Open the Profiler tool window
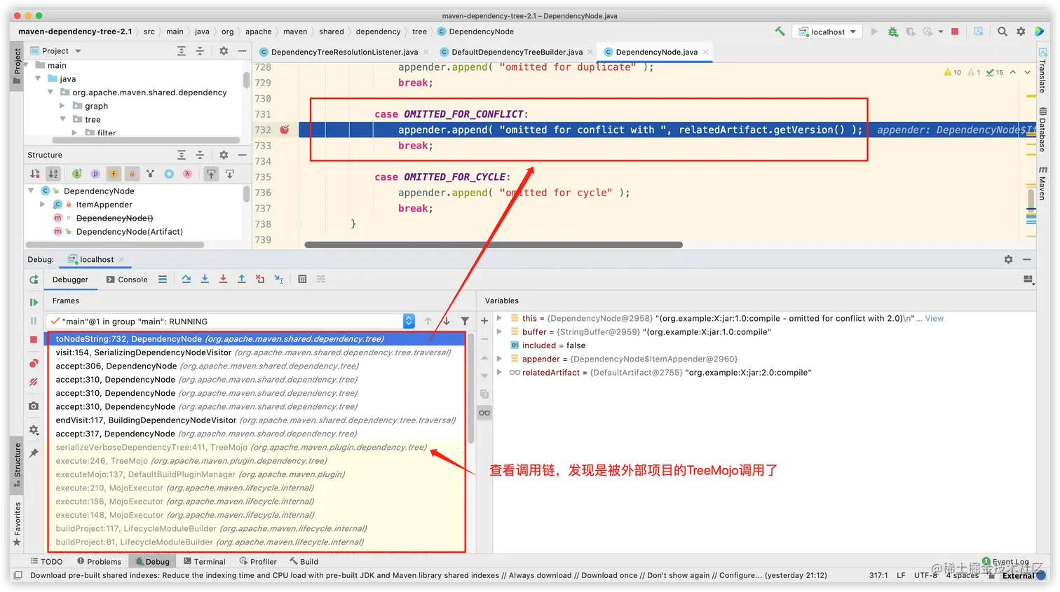Image resolution: width=1060 pixels, height=592 pixels. pyautogui.click(x=258, y=561)
